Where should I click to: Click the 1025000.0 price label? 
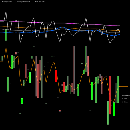pos(126,96)
